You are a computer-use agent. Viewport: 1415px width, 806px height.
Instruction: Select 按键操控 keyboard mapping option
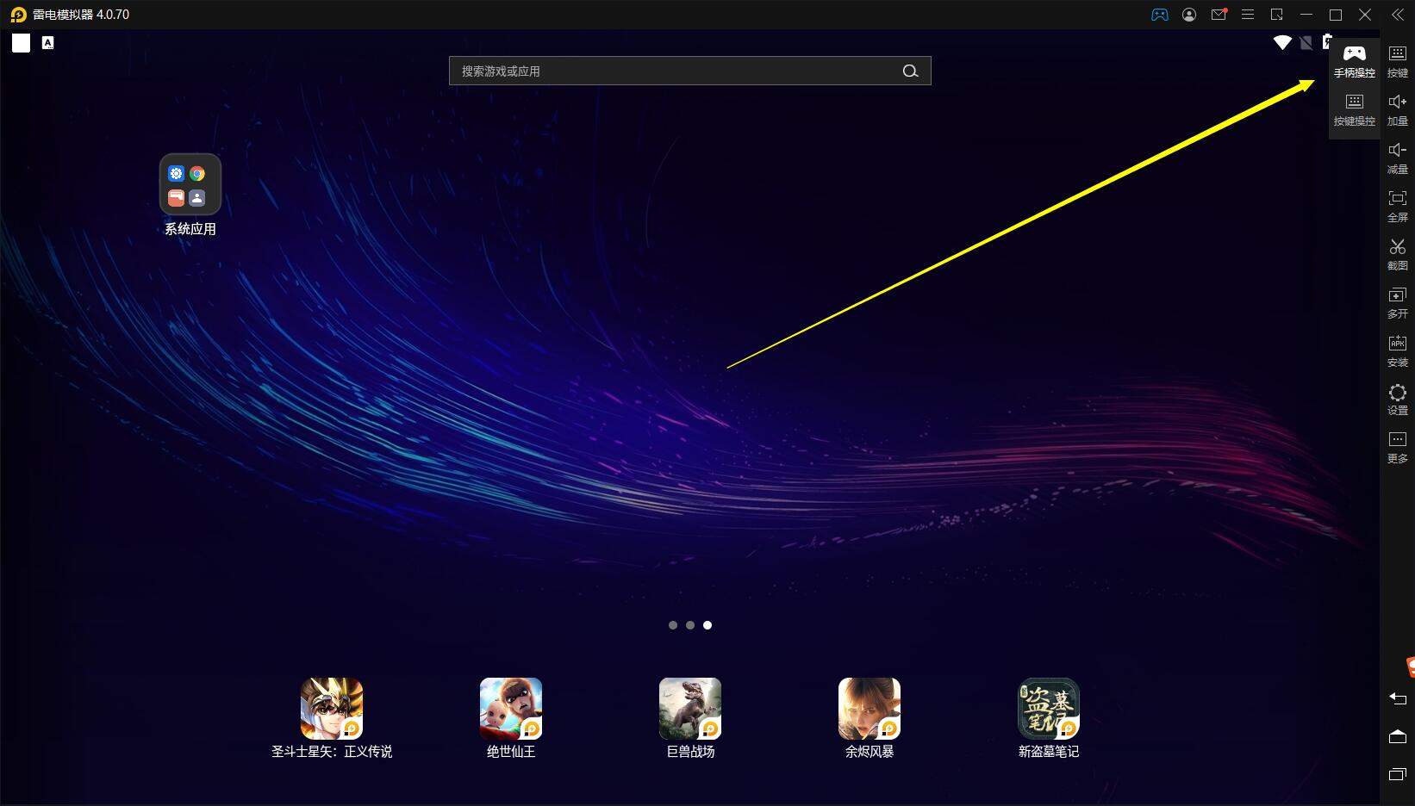[x=1354, y=110]
